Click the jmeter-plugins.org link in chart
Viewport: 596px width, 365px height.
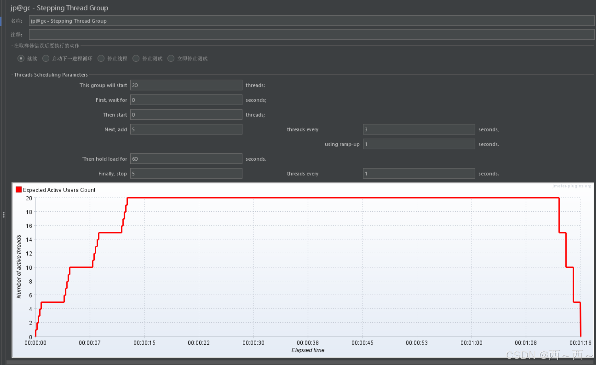pyautogui.click(x=571, y=186)
